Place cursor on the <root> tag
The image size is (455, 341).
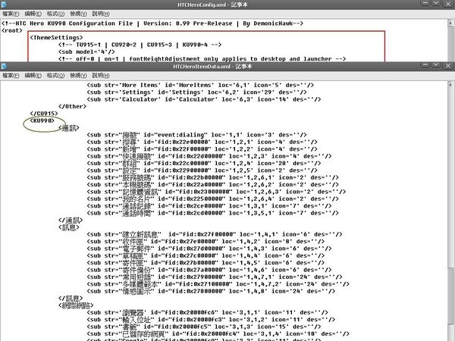12,30
